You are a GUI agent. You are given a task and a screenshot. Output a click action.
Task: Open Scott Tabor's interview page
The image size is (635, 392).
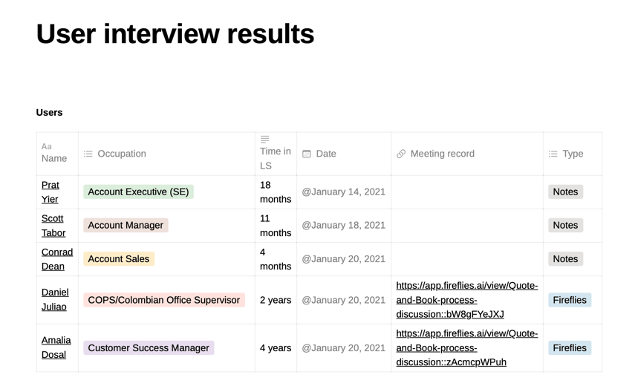pyautogui.click(x=53, y=226)
